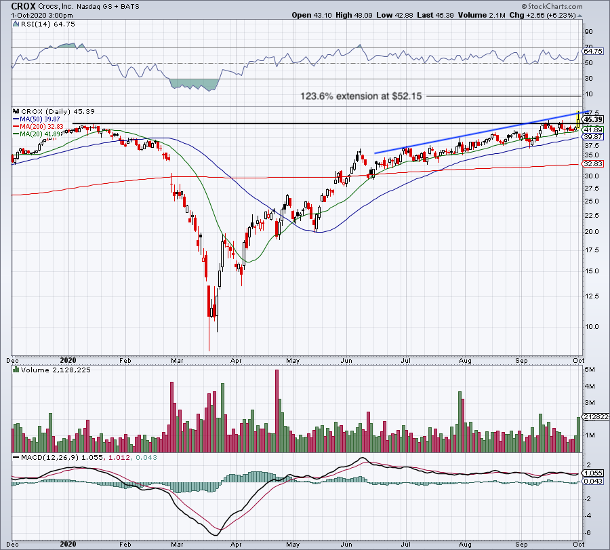The width and height of the screenshot is (610, 550).
Task: Click 2020 on the price chart time axis
Action: click(68, 360)
